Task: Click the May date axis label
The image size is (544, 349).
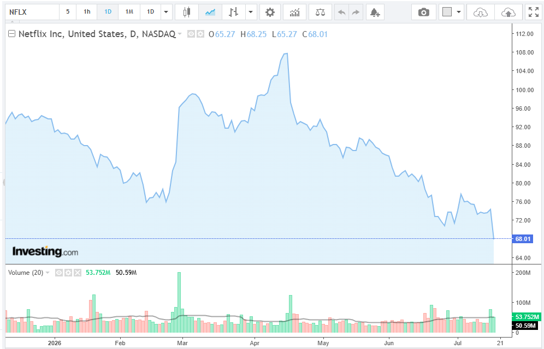Action: tap(323, 343)
